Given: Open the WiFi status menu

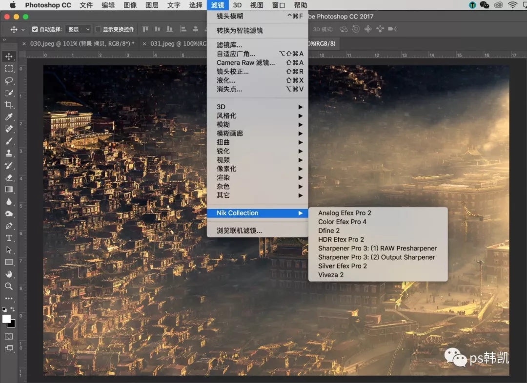Looking at the screenshot, I should [x=512, y=5].
